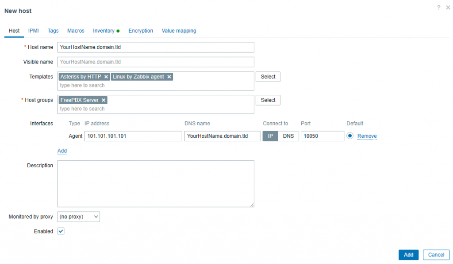
Task: Remove the FreePBX Server host group tag
Action: pos(104,100)
